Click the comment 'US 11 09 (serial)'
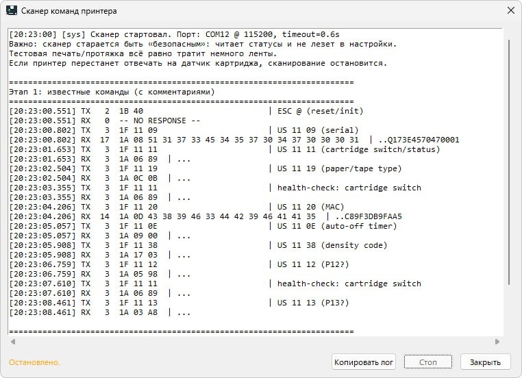This screenshot has width=522, height=378. [318, 130]
